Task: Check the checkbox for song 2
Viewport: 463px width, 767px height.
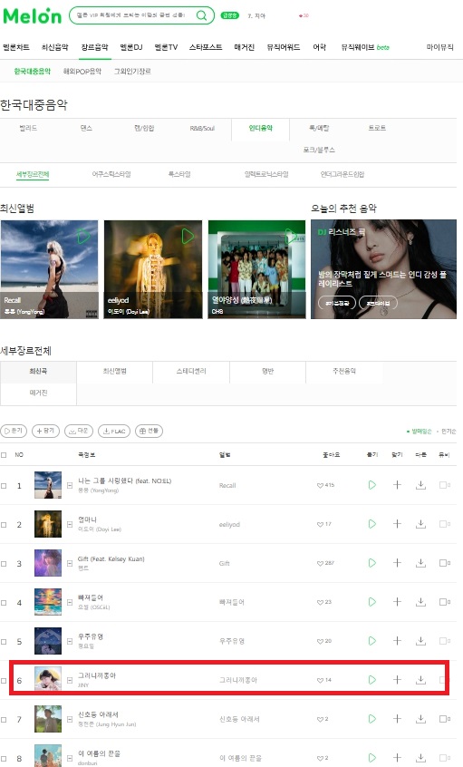Action: tap(4, 524)
